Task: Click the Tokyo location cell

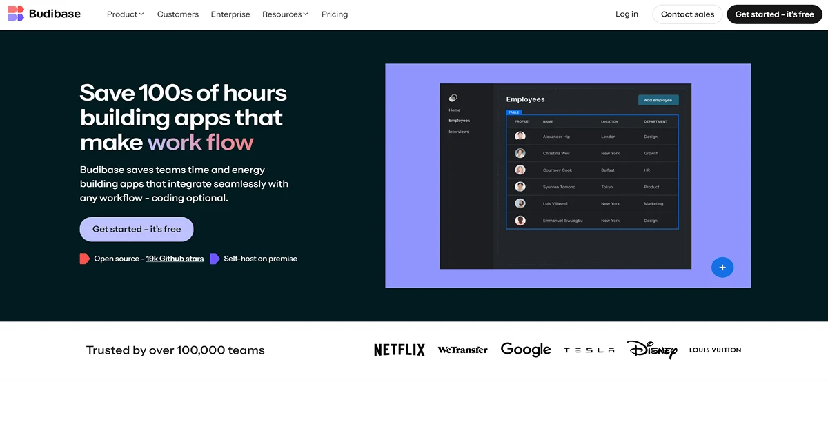Action: coord(607,187)
